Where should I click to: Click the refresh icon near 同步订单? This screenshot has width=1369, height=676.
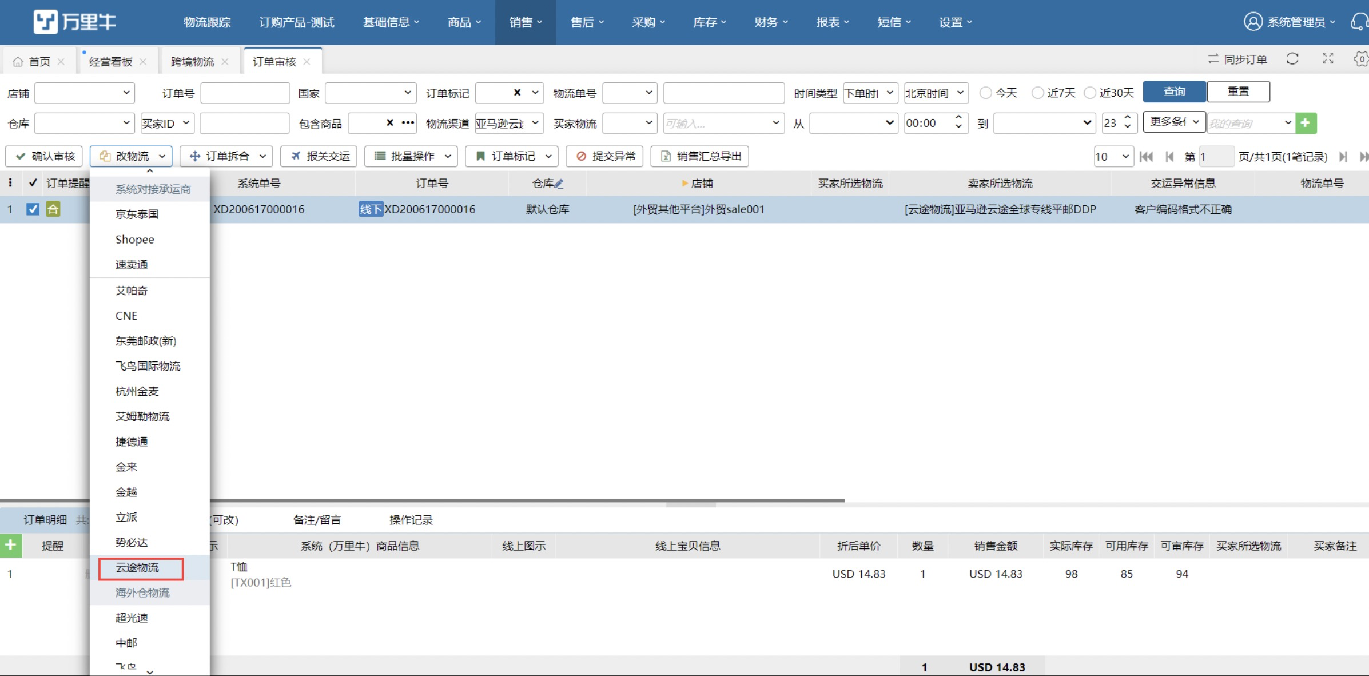pos(1292,59)
